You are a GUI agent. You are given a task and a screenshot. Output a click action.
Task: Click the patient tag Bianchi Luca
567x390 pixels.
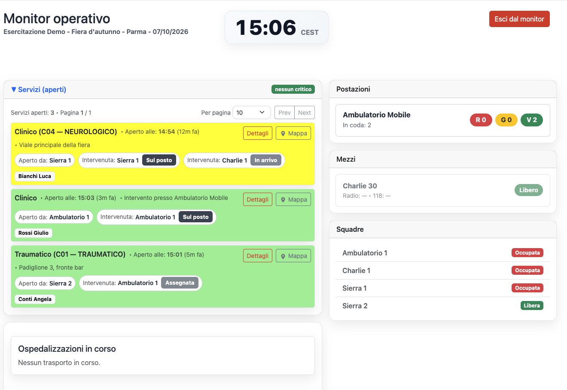click(35, 176)
